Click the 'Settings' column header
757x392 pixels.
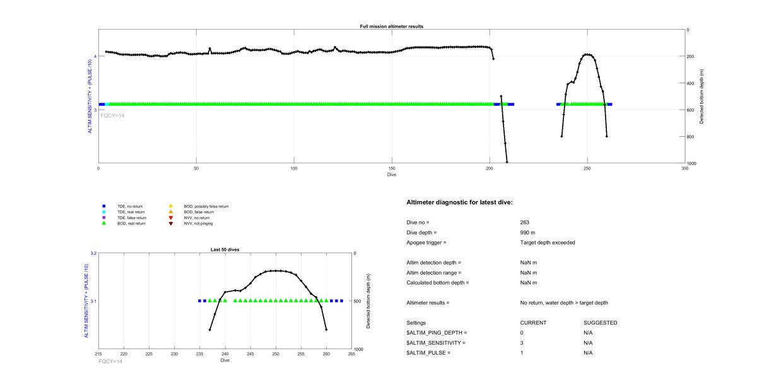point(416,323)
